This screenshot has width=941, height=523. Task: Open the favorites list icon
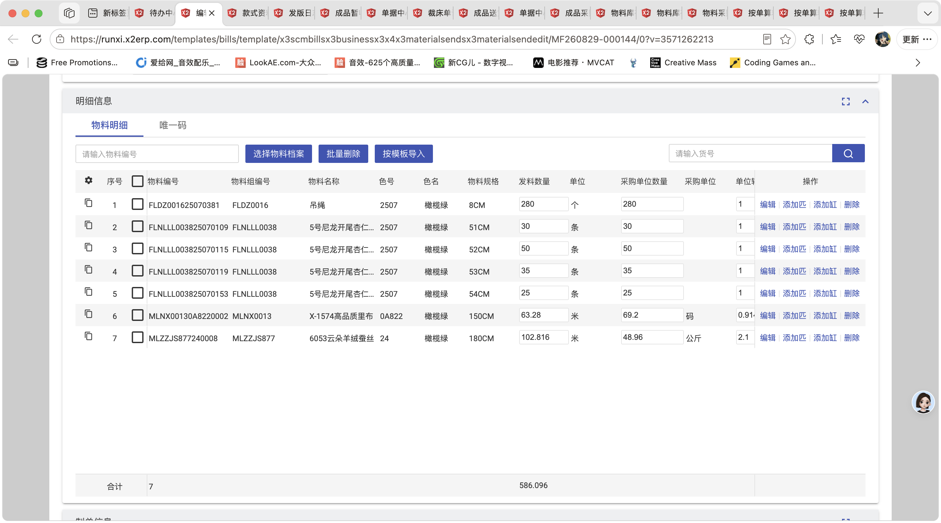point(836,39)
